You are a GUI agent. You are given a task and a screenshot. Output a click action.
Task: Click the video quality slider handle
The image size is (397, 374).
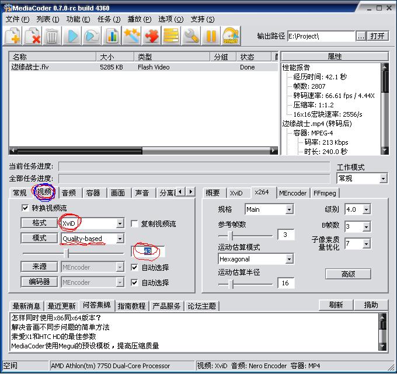pyautogui.click(x=67, y=253)
